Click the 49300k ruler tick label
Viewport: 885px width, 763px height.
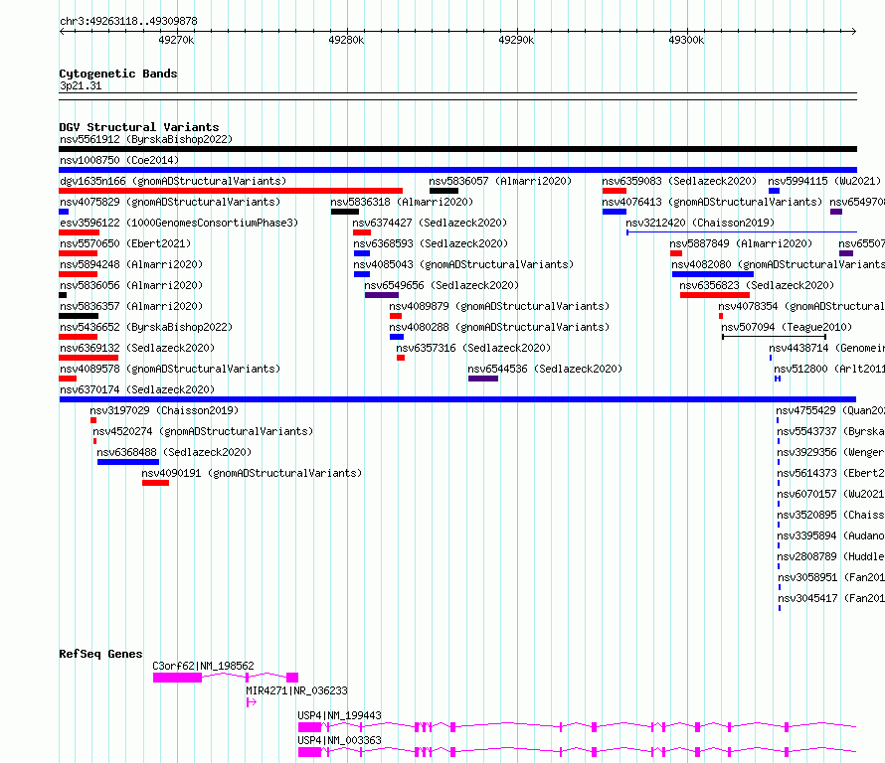(x=686, y=40)
